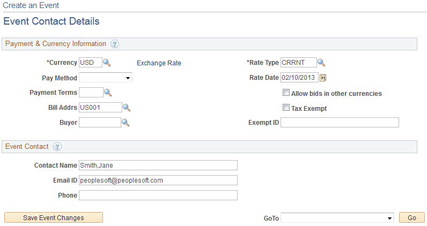
Task: Enable Allow bids in other currencies
Action: pos(286,93)
